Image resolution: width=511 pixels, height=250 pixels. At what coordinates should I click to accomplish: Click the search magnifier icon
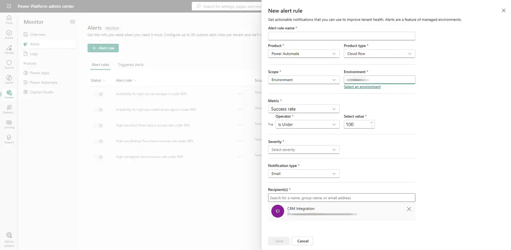pos(198,6)
